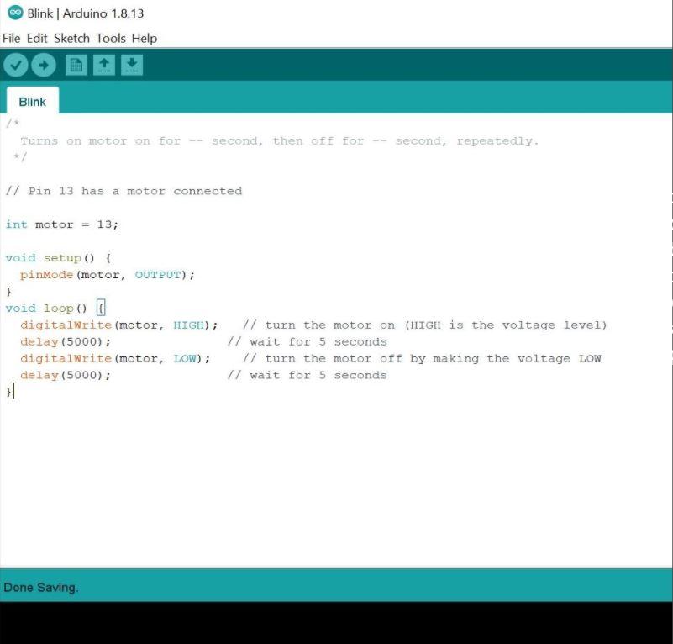Open the Sketch menu
The width and height of the screenshot is (673, 644).
[71, 38]
